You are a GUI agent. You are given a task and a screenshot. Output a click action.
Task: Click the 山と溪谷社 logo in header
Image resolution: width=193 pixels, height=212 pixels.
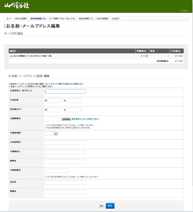(17, 5)
